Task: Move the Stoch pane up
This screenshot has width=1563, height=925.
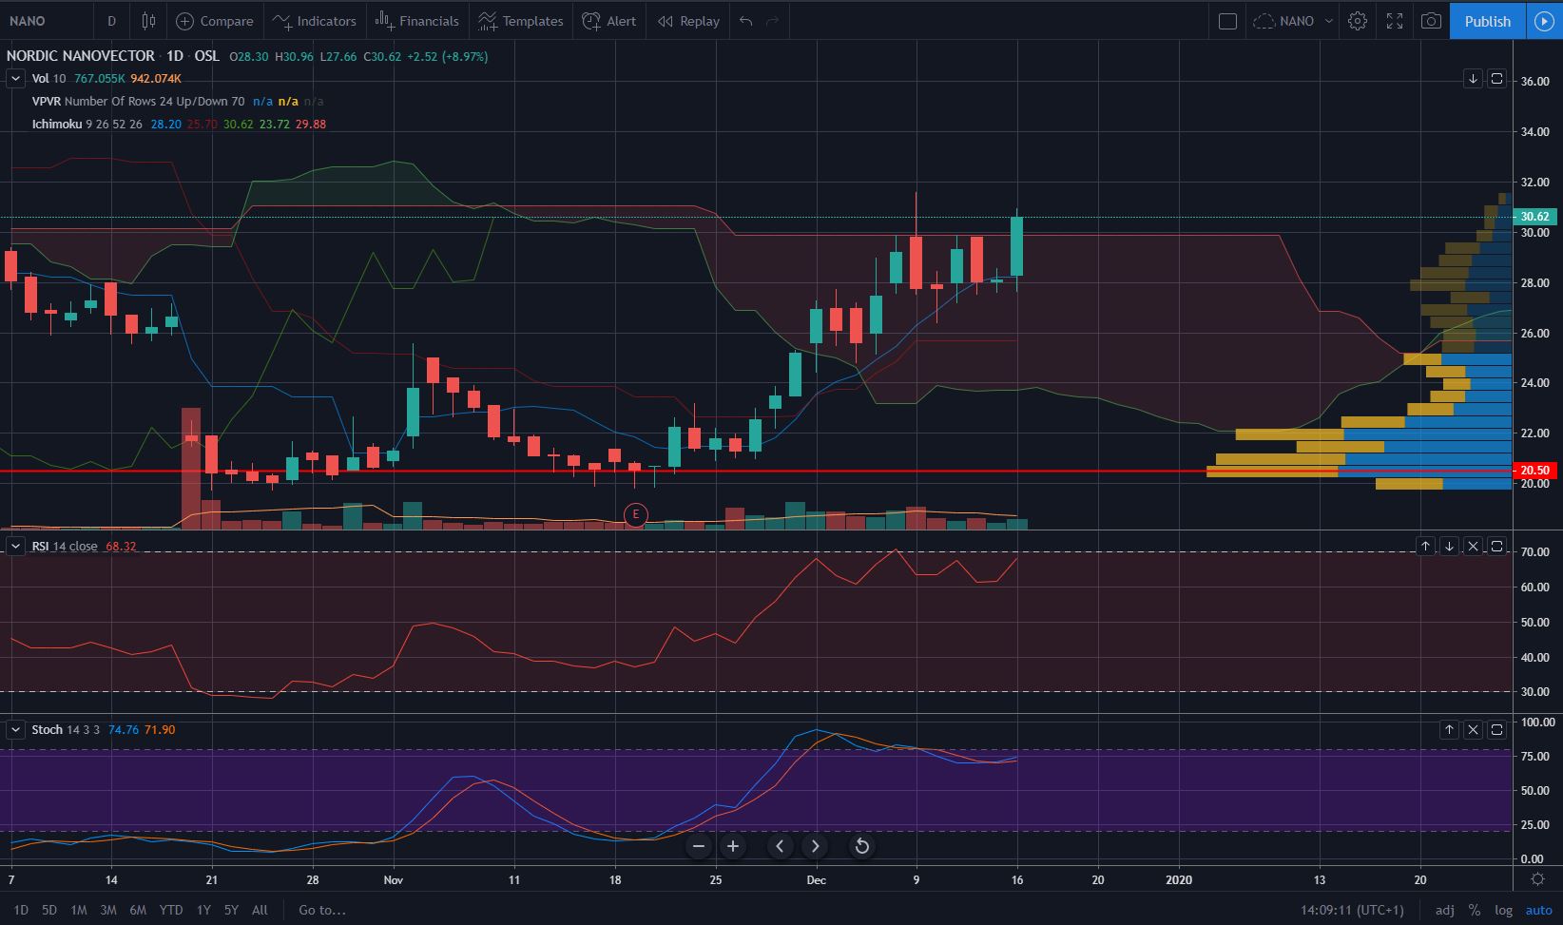Action: pos(1449,730)
